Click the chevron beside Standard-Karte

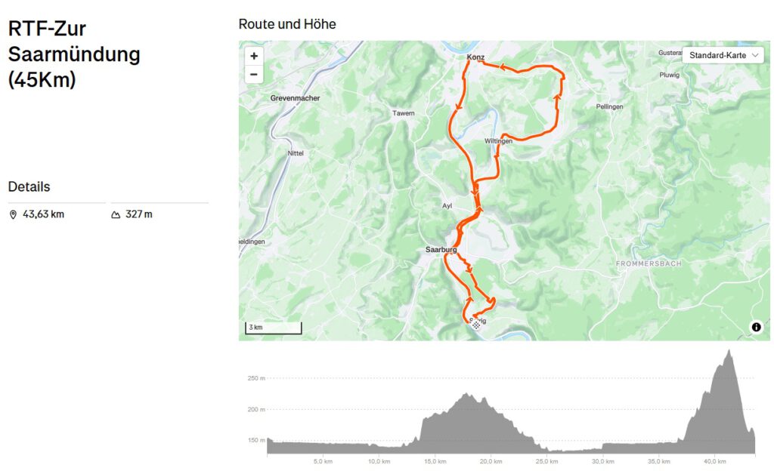point(755,55)
